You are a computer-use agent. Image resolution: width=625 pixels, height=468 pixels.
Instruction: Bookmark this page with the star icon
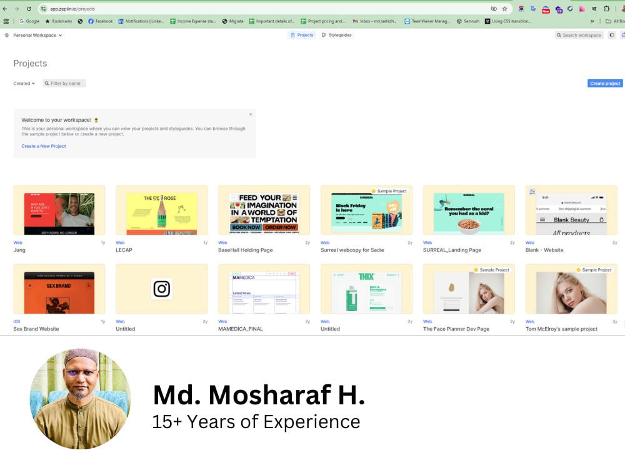(x=504, y=9)
